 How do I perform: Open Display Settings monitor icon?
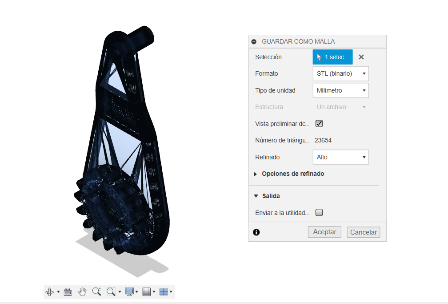pyautogui.click(x=129, y=292)
